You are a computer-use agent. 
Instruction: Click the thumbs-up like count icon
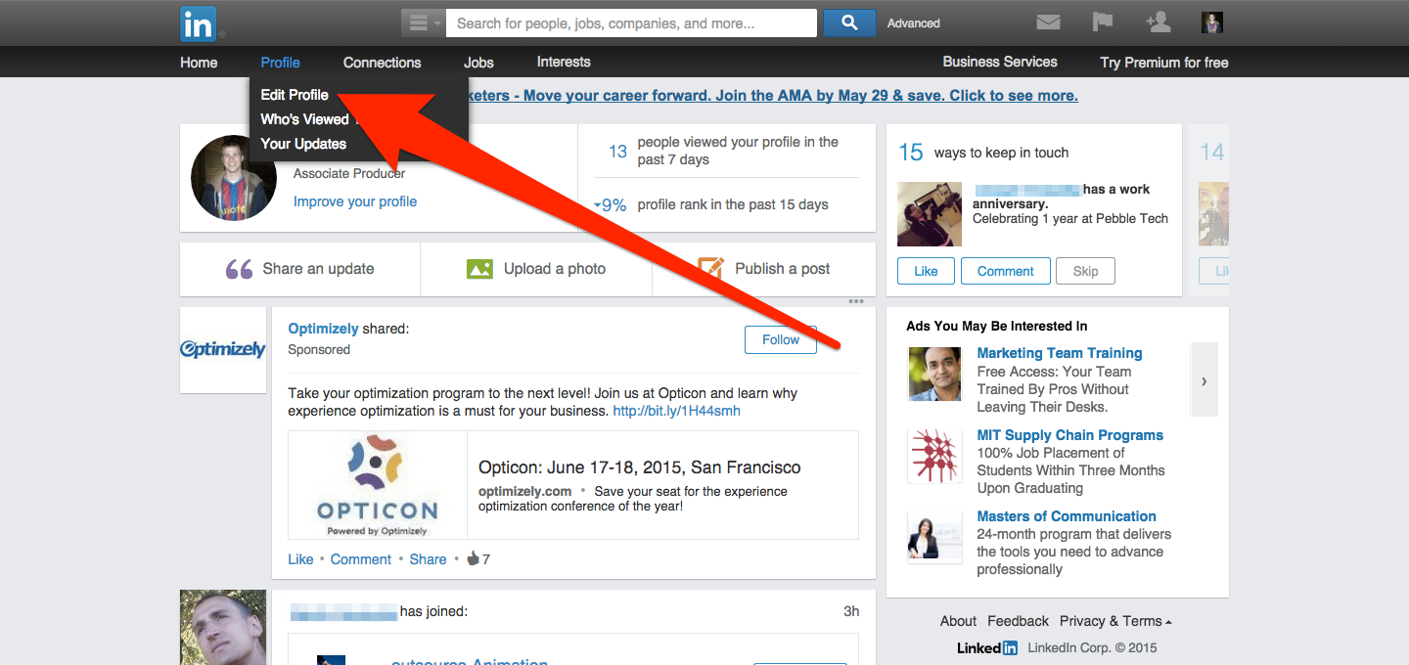click(x=474, y=558)
